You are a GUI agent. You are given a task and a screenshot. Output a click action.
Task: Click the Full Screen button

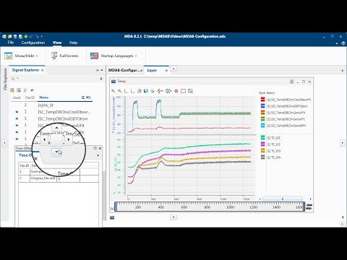click(x=64, y=56)
